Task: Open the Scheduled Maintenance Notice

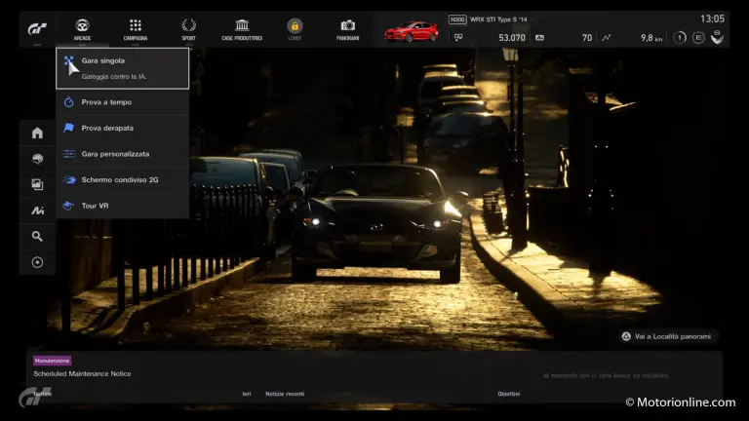Action: click(x=82, y=373)
